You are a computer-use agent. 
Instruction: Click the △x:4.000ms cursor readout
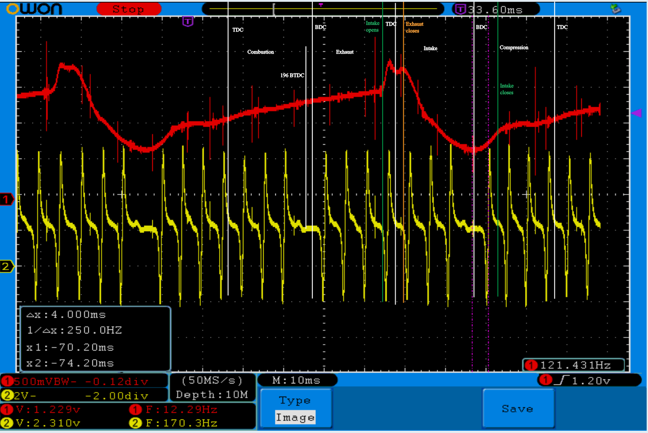click(x=66, y=314)
